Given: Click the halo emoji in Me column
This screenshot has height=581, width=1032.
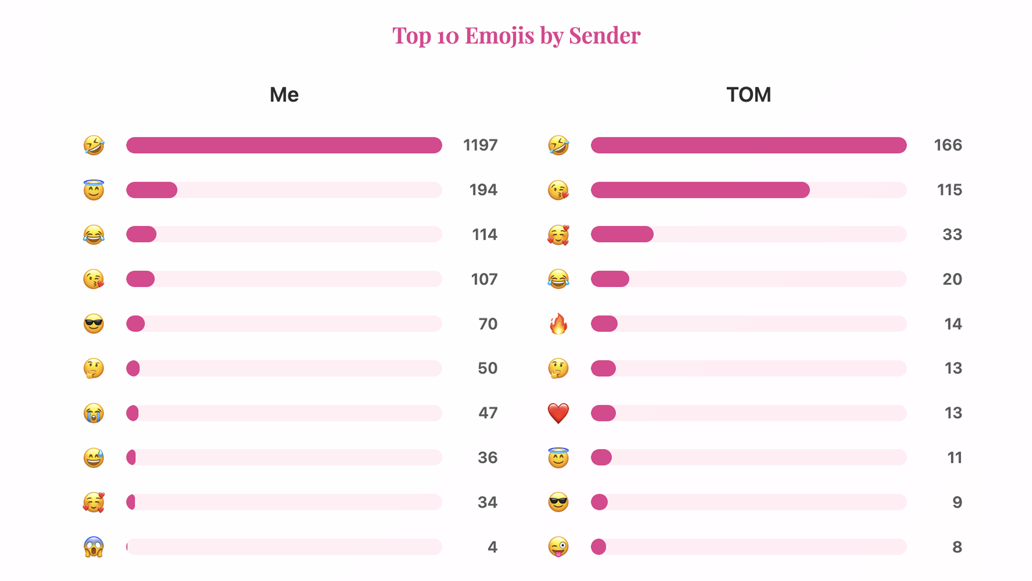Looking at the screenshot, I should coord(94,190).
